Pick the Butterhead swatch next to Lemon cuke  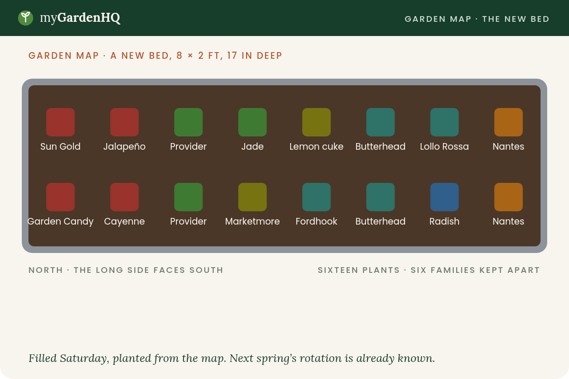click(x=380, y=122)
